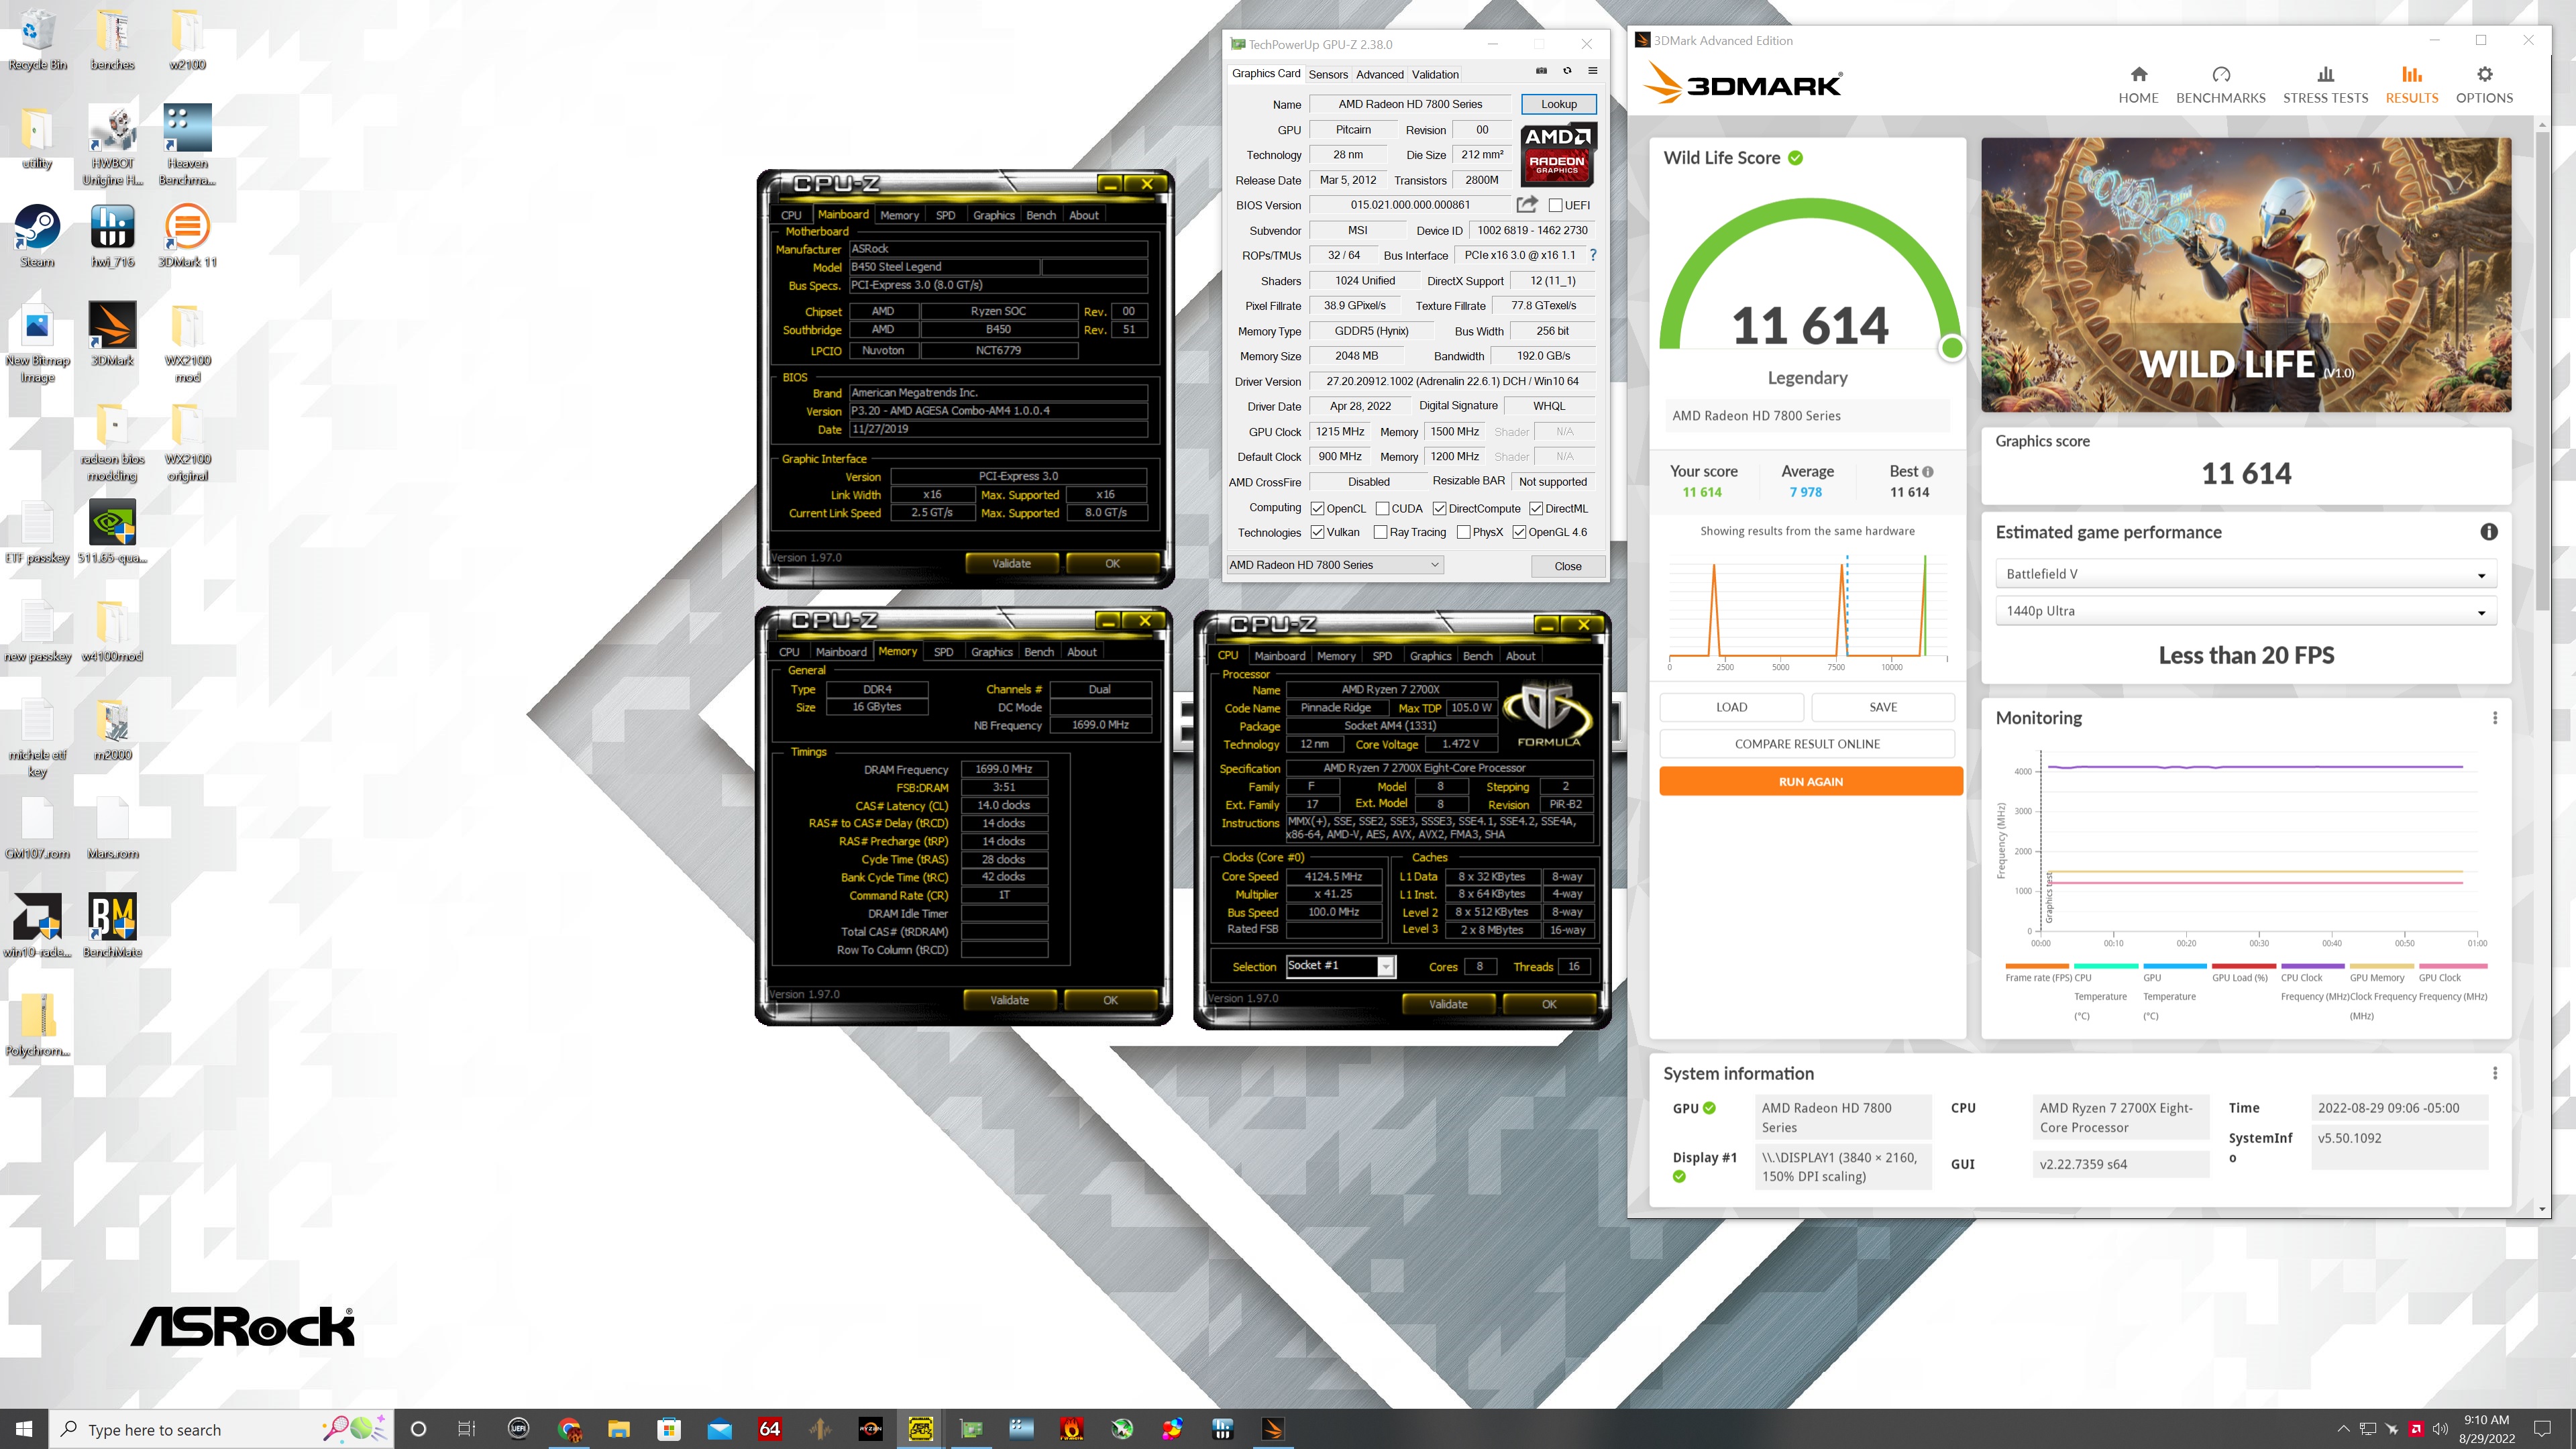Toggle Ray Tracing checkbox in GPU-Z

(x=1380, y=532)
